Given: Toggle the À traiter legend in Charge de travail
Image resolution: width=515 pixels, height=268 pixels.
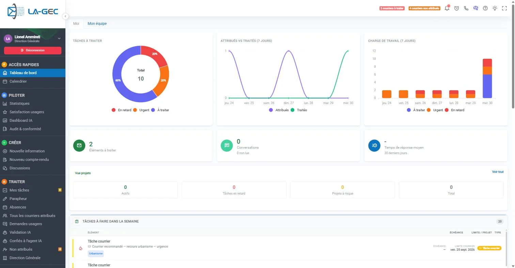Looking at the screenshot, I should click(x=416, y=110).
